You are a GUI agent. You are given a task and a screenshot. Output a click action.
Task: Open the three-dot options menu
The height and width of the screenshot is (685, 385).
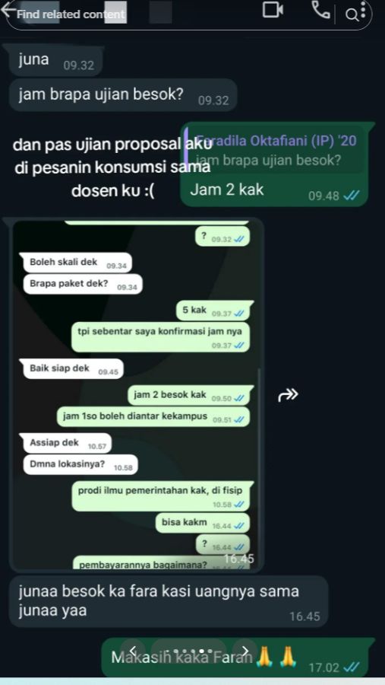click(363, 10)
